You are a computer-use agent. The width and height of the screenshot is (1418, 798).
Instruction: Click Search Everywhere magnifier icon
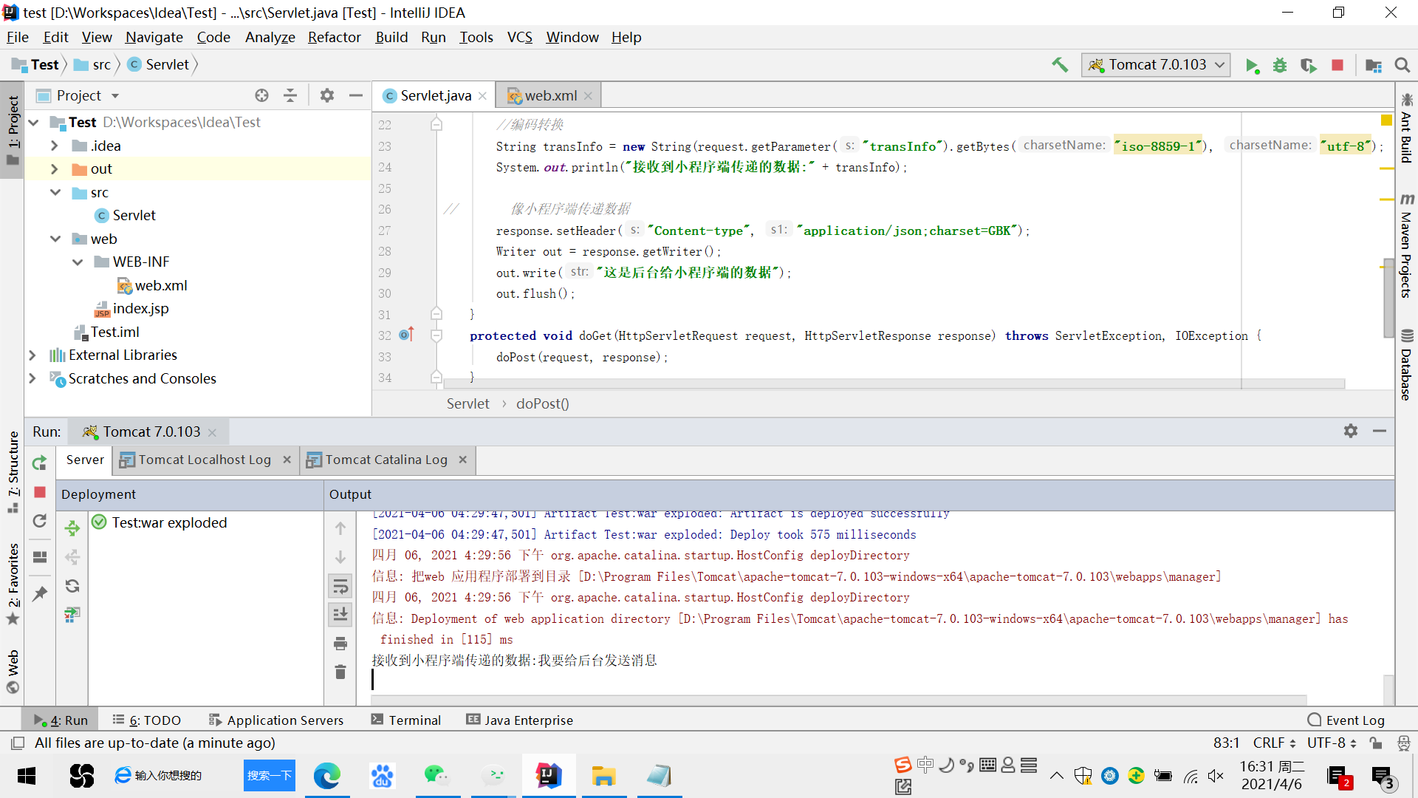[x=1402, y=66]
